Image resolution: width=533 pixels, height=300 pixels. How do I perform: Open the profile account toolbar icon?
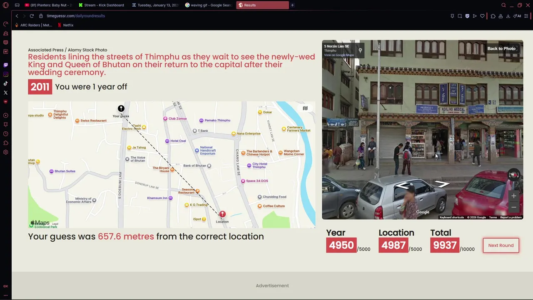[x=501, y=16]
